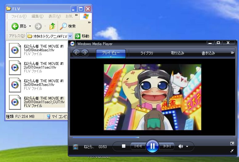Go back in Media Player navigation

tap(76, 53)
